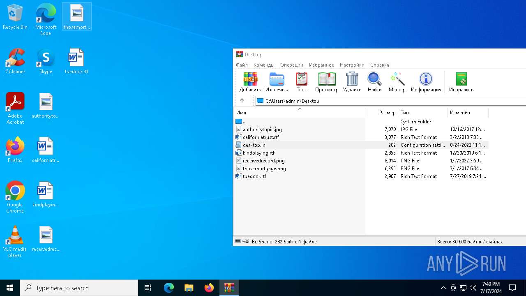Select kindplaying.rtf in the file list
This screenshot has height=296, width=526.
361,153
